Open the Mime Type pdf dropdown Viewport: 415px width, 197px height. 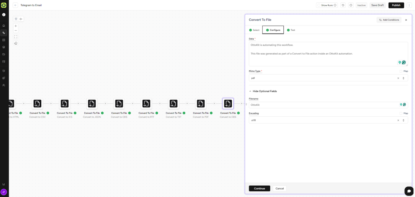click(324, 78)
